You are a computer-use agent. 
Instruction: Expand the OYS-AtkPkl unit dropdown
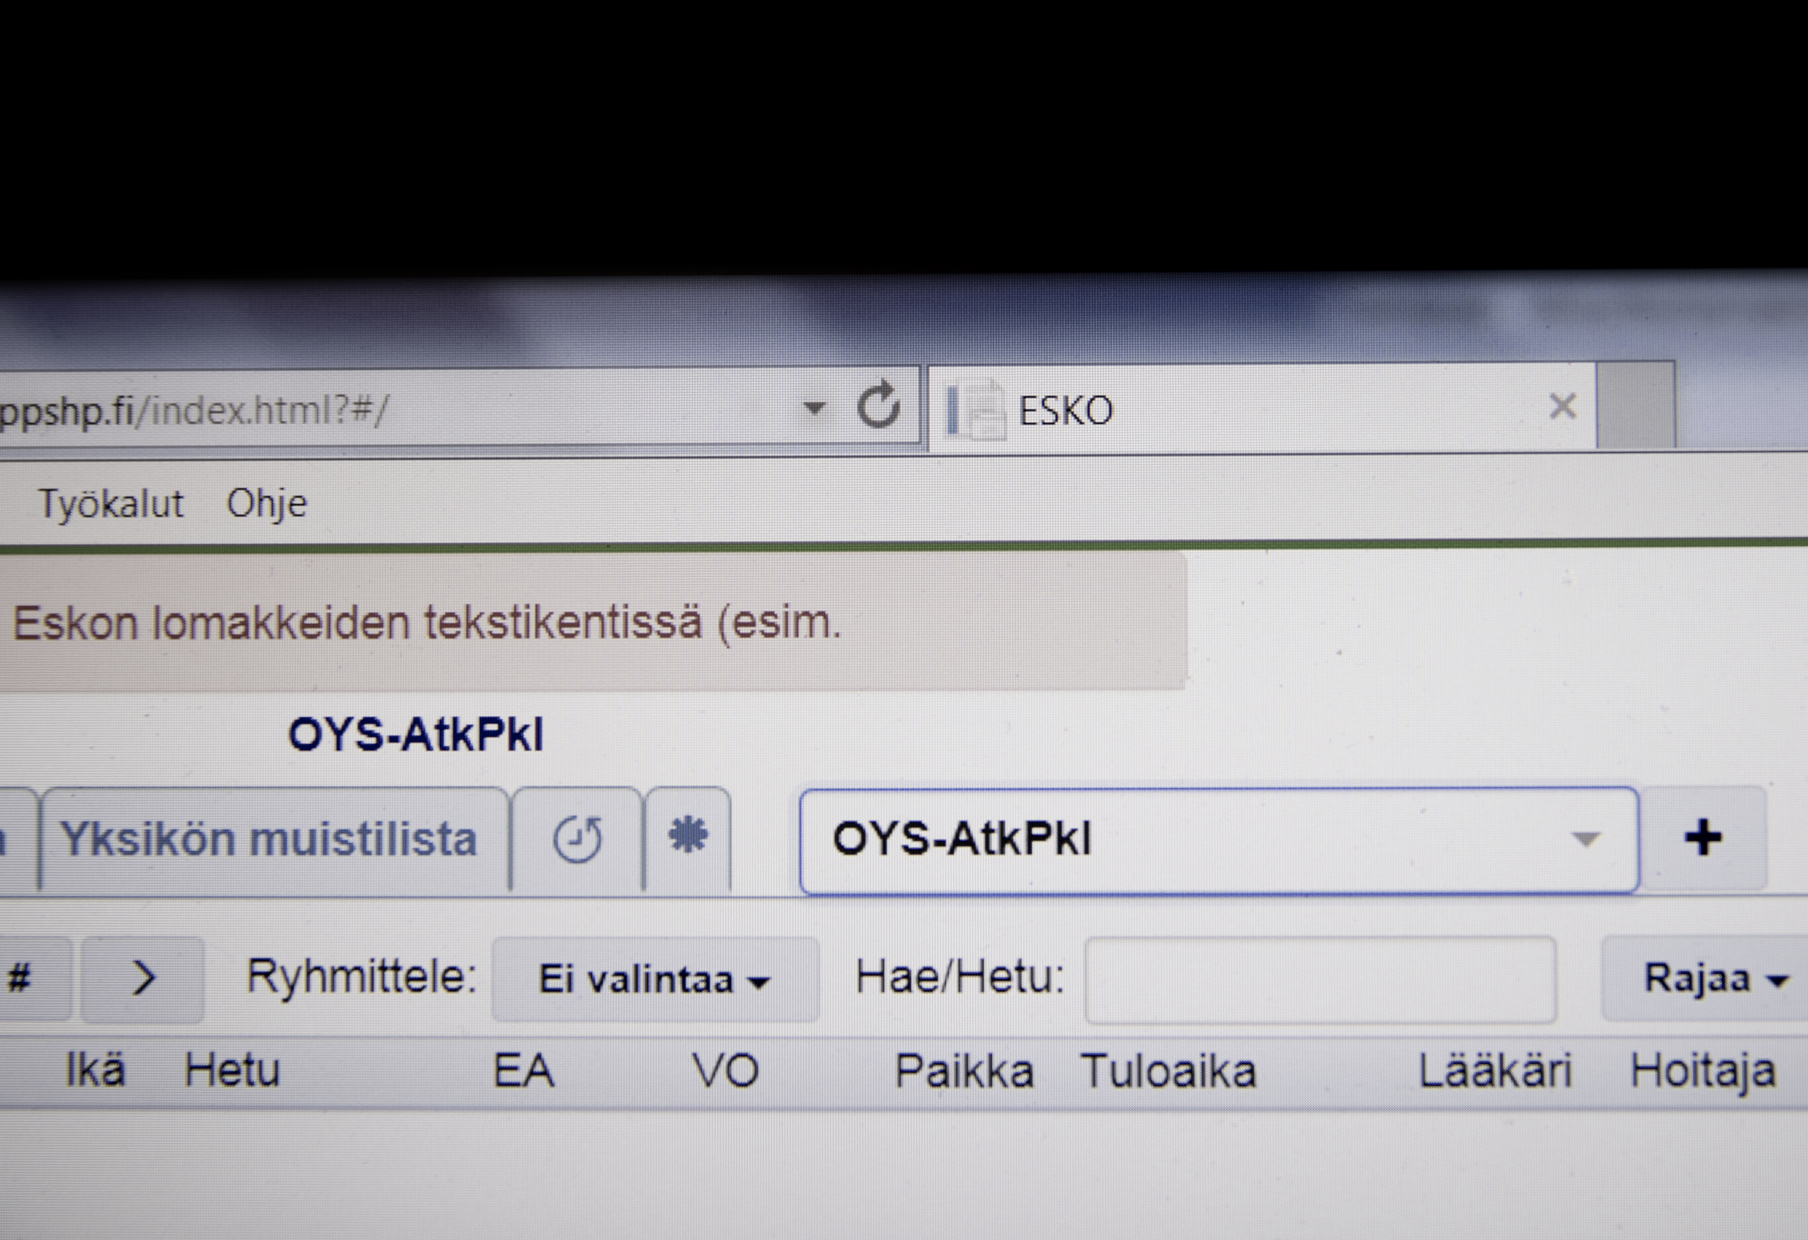(x=1219, y=840)
